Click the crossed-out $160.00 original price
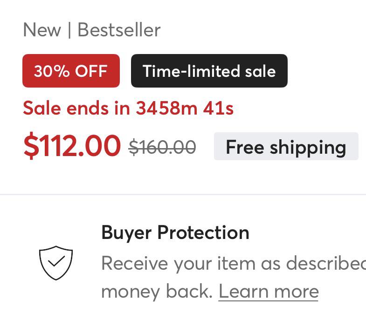Viewport: 366px width, 320px height. pos(162,147)
